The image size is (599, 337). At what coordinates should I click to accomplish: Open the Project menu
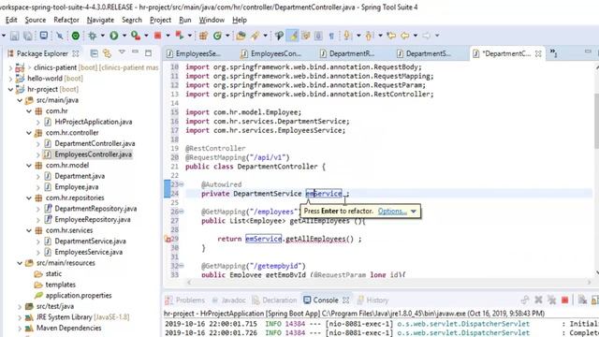coord(160,20)
